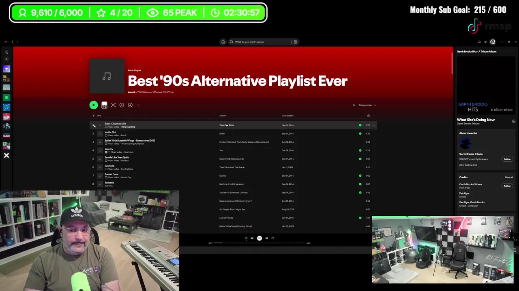Toggle saved checkmark for Smells Like Teen Spirit
This screenshot has height=291, width=519.
[x=360, y=159]
